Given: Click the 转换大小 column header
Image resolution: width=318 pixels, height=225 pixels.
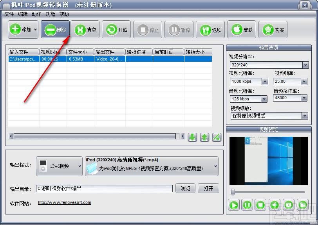Looking at the screenshot, I should 198,52.
